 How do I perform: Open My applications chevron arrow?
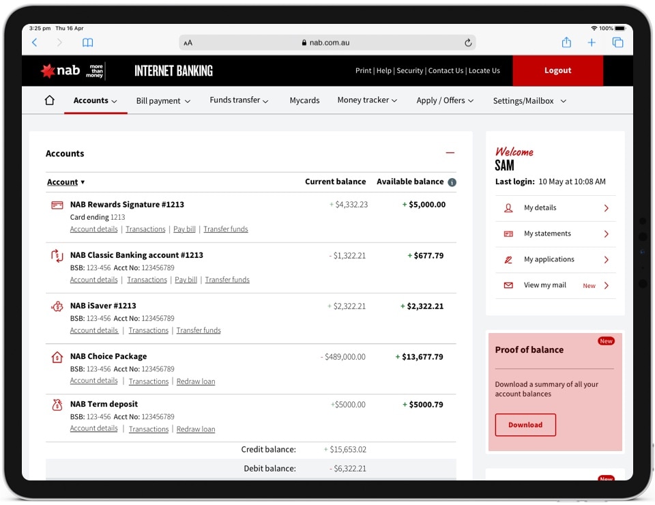click(x=606, y=260)
